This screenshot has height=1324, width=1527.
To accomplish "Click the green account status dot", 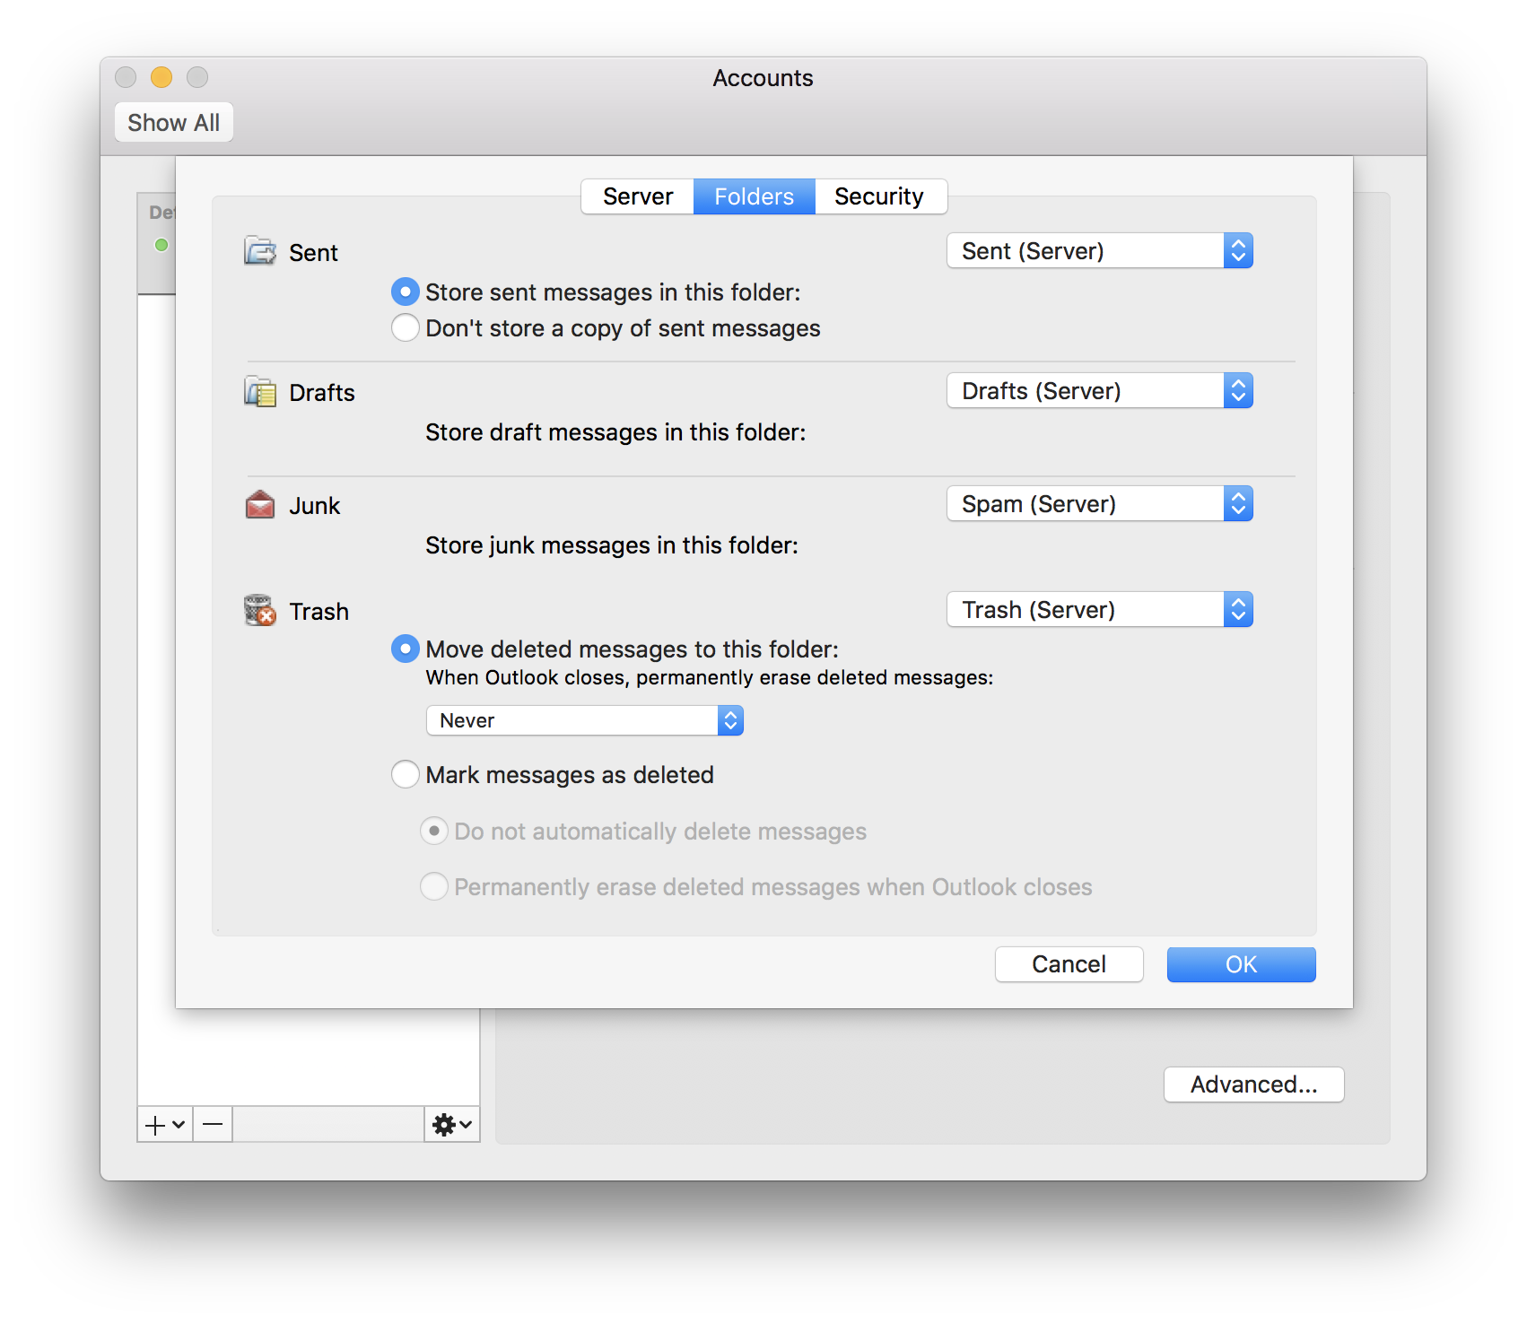I will [161, 245].
